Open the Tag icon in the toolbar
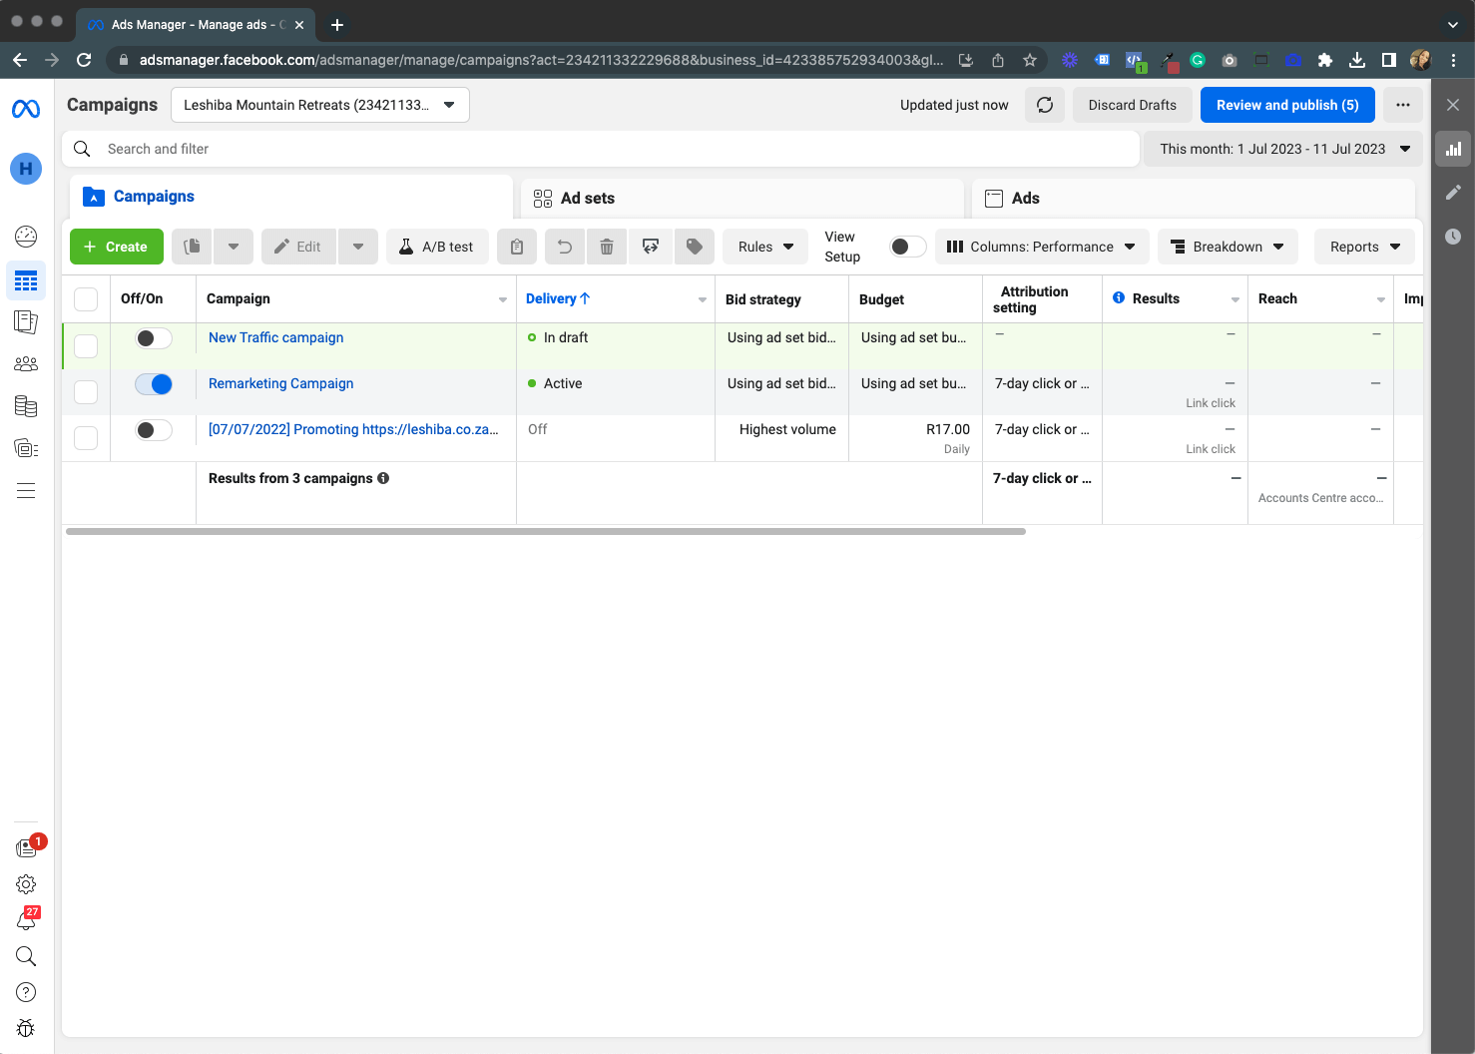This screenshot has width=1475, height=1054. click(694, 247)
